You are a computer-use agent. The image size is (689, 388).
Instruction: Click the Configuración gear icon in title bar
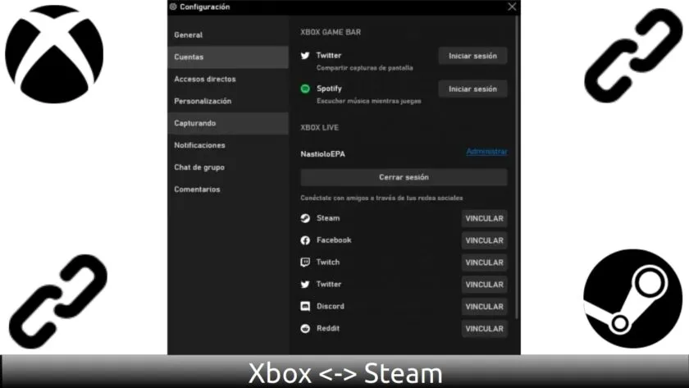[x=173, y=7]
